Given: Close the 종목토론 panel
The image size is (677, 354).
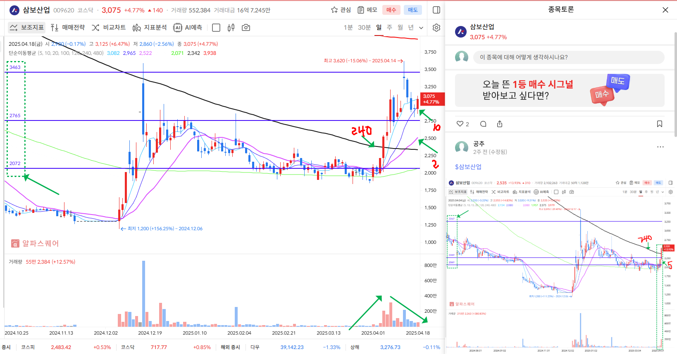Looking at the screenshot, I should [665, 10].
